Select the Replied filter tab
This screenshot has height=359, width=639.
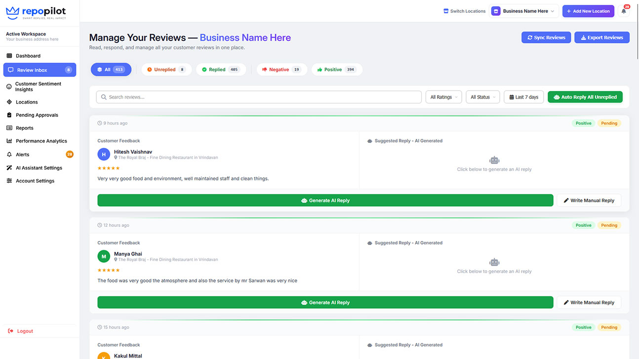point(221,70)
